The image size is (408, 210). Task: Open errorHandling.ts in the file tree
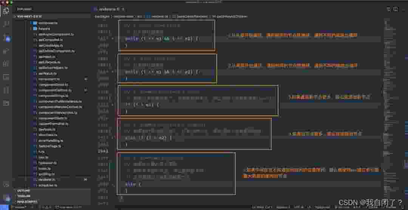51,140
